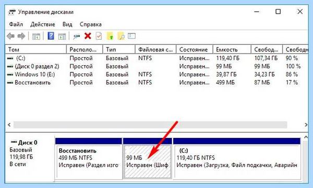Image resolution: width=313 pixels, height=188 pixels.
Task: Click the 119,40 ГБ capacity cell
Action: pyautogui.click(x=227, y=58)
